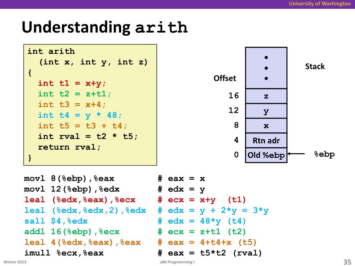This screenshot has height=266, width=355.
Task: Select the line 'int t1 = x+y;'
Action: pos(72,83)
